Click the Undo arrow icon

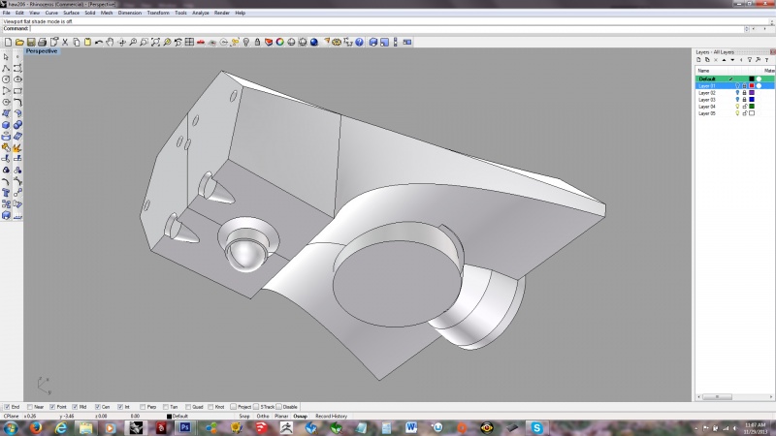click(x=99, y=42)
